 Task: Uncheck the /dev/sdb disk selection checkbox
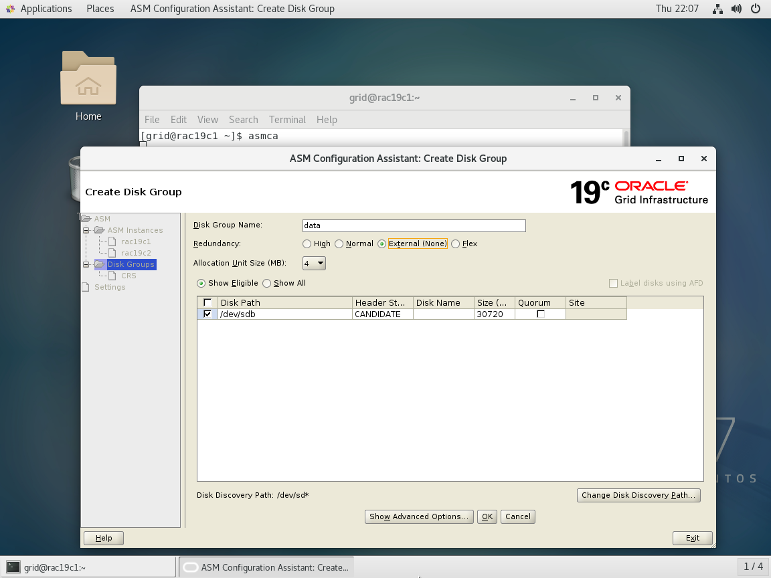[207, 314]
